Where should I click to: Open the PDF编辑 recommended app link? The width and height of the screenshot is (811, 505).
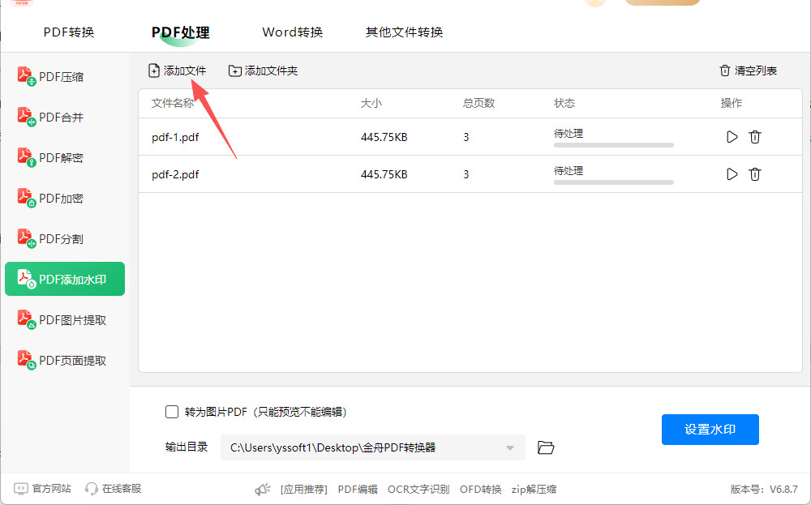click(x=358, y=490)
